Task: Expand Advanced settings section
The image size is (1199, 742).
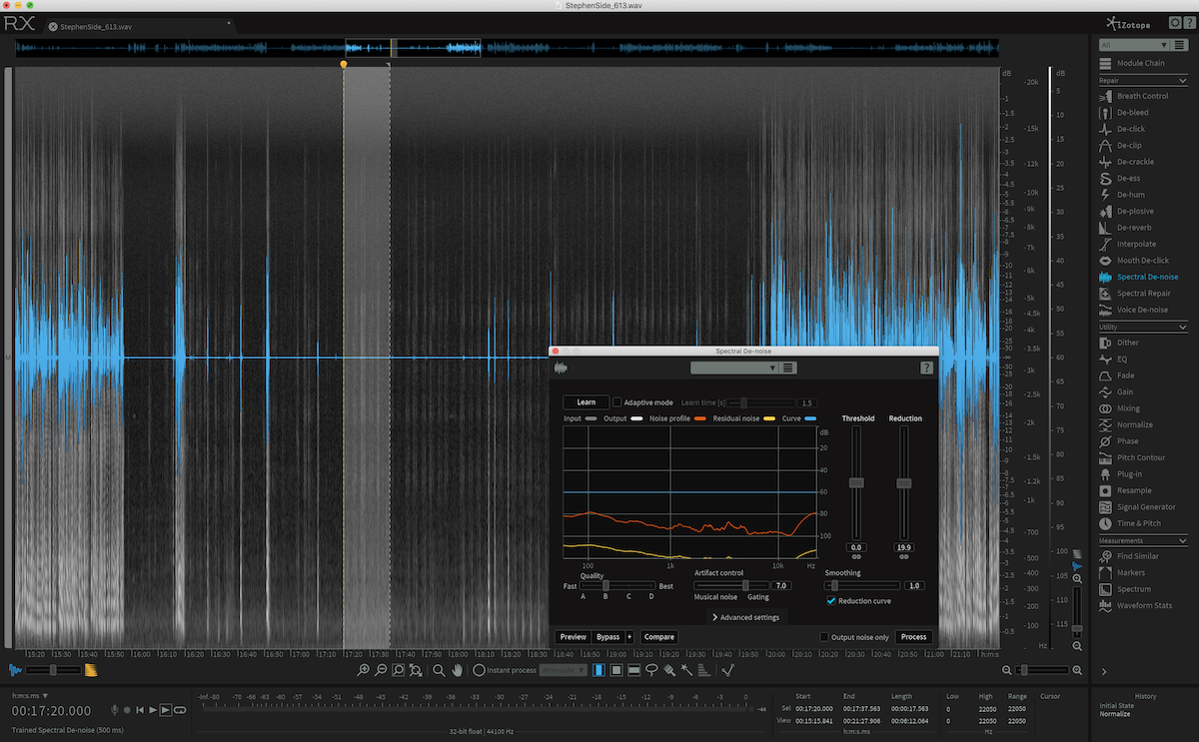Action: tap(745, 618)
